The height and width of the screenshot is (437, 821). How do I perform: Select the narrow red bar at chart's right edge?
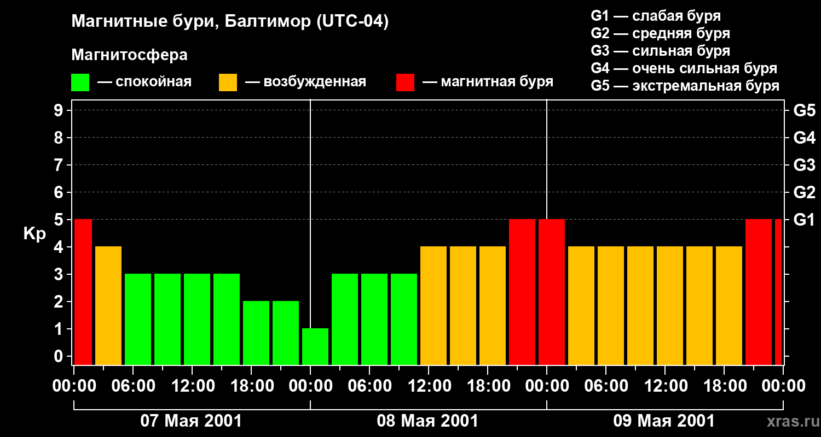coord(778,292)
